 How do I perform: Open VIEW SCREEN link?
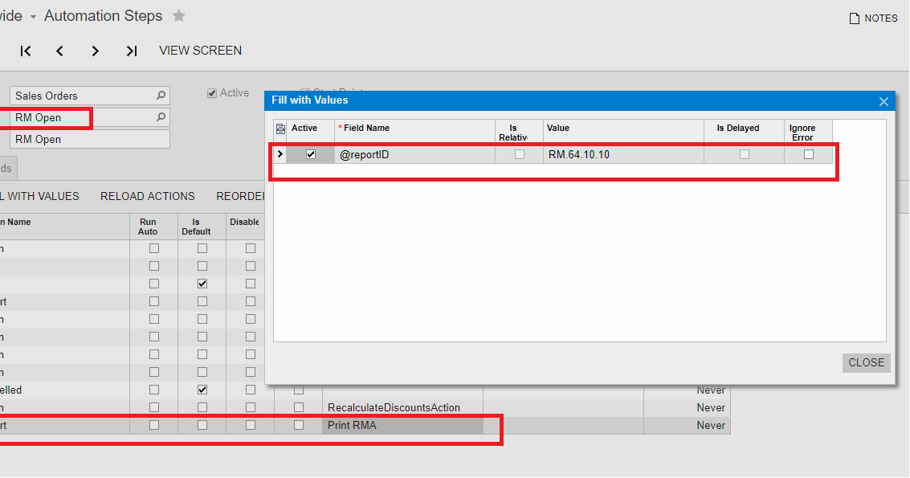pos(200,51)
